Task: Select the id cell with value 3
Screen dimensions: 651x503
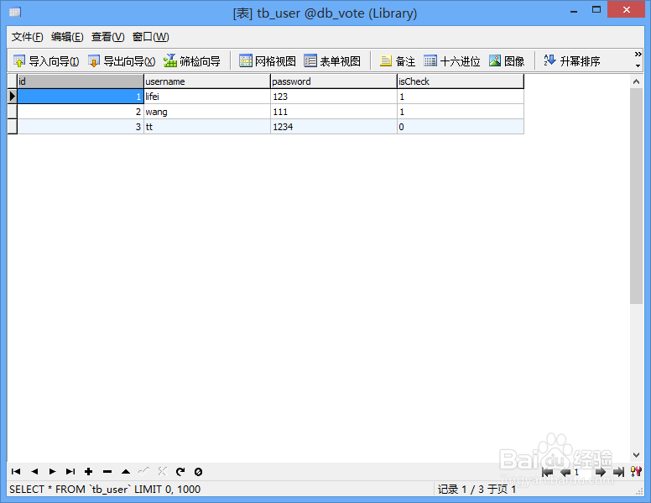Action: pyautogui.click(x=81, y=127)
